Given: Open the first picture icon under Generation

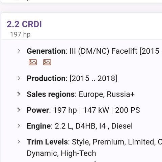Looking at the screenshot, I should [33, 62].
